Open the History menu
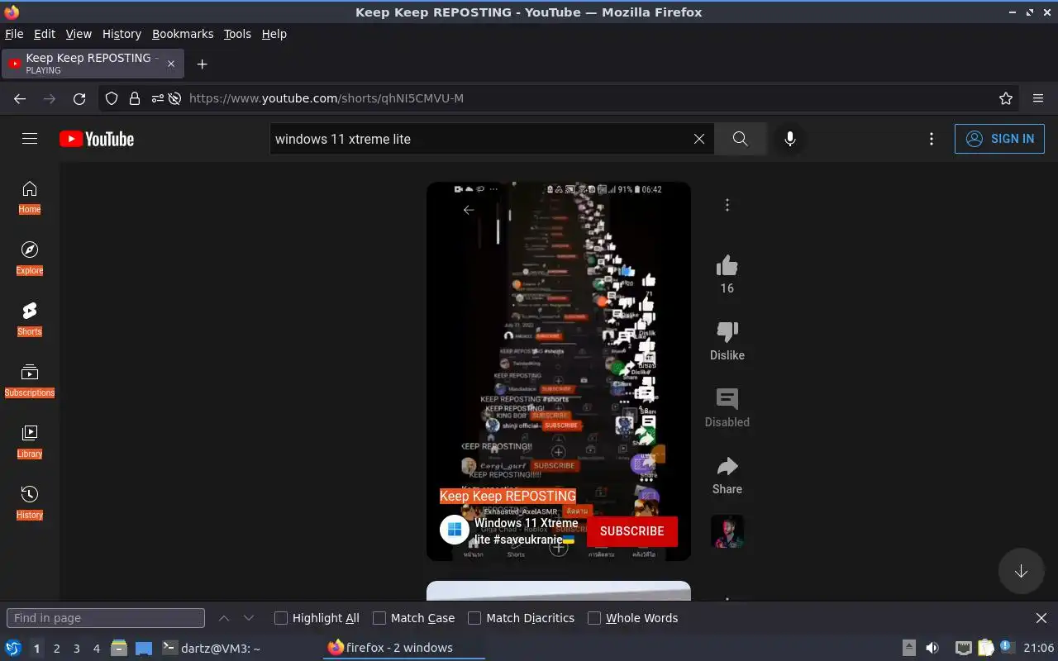1058x661 pixels. point(122,34)
